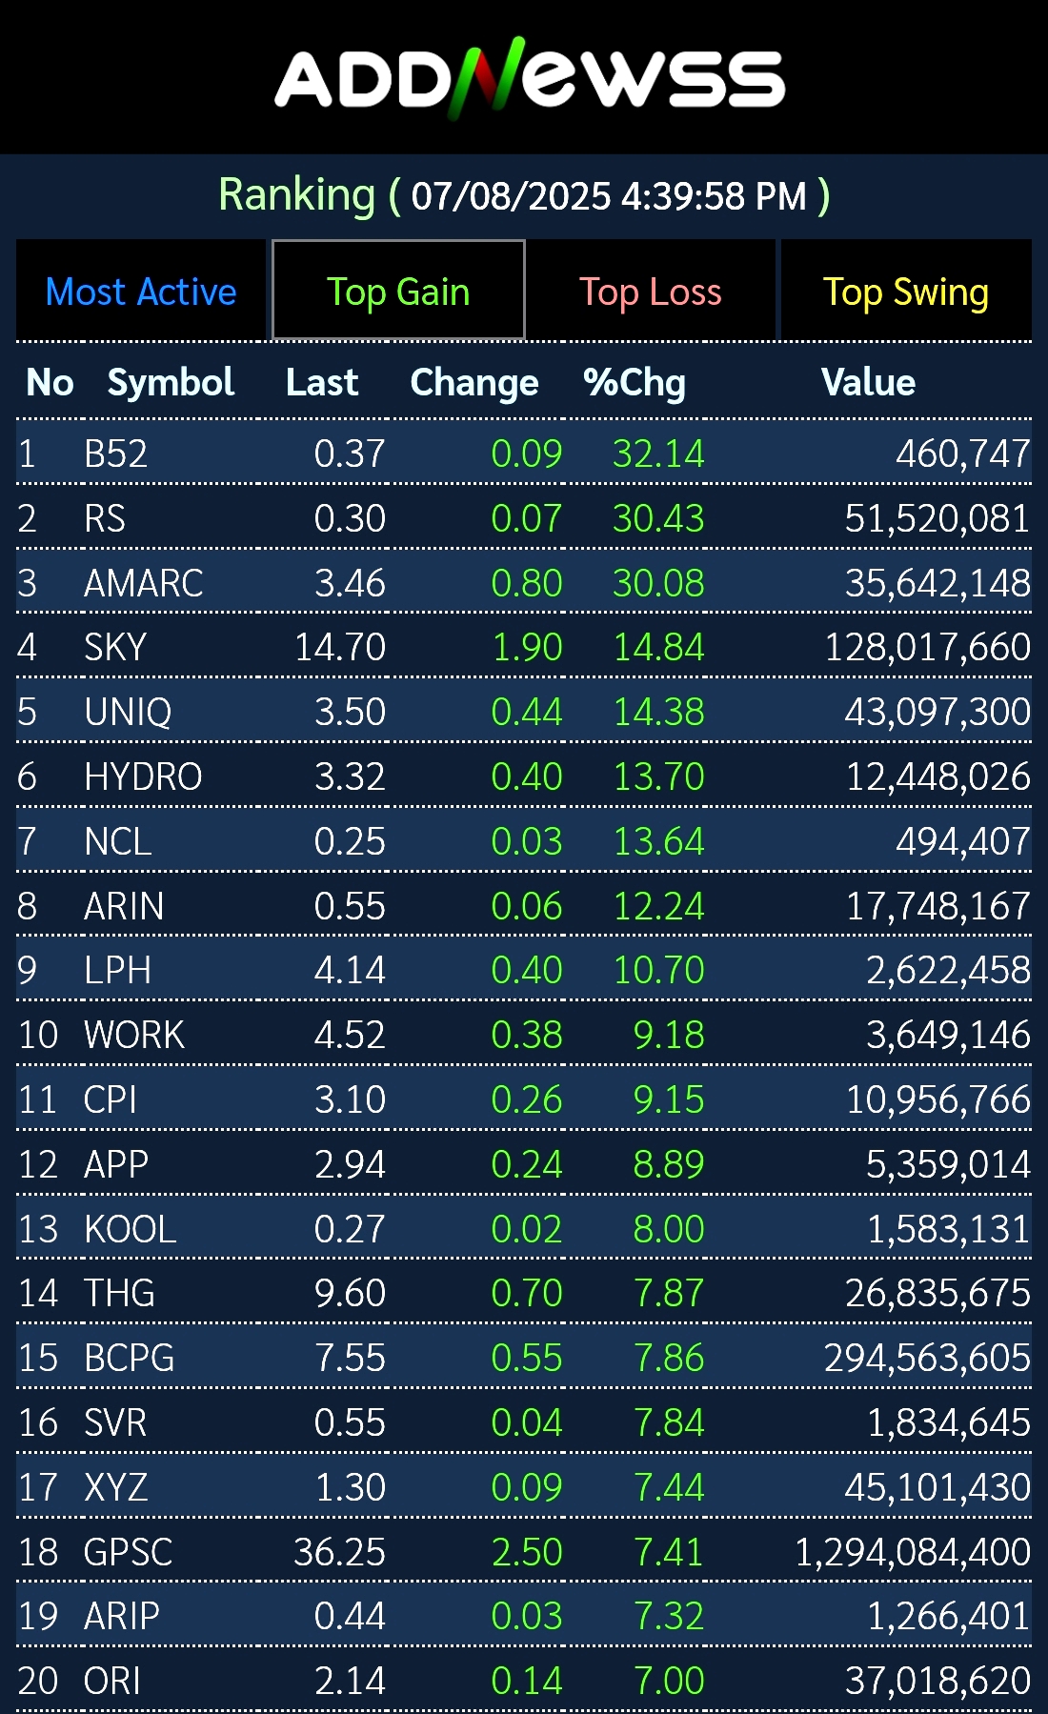Select the Top Gain tab
This screenshot has width=1048, height=1714.
tap(398, 291)
